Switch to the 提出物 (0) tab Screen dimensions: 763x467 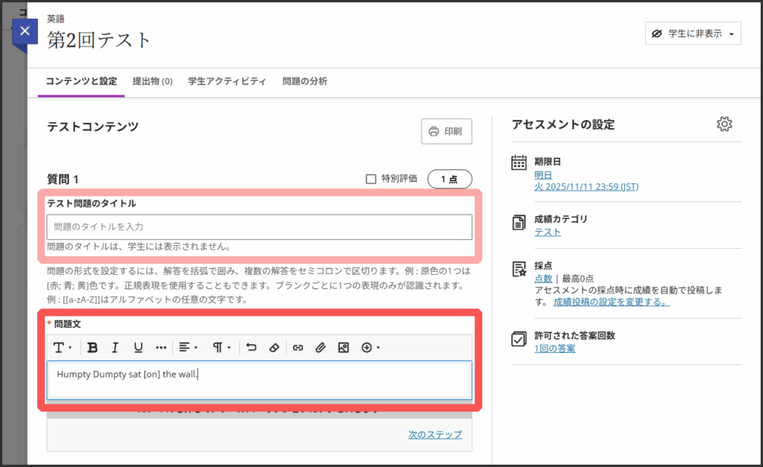tap(152, 81)
